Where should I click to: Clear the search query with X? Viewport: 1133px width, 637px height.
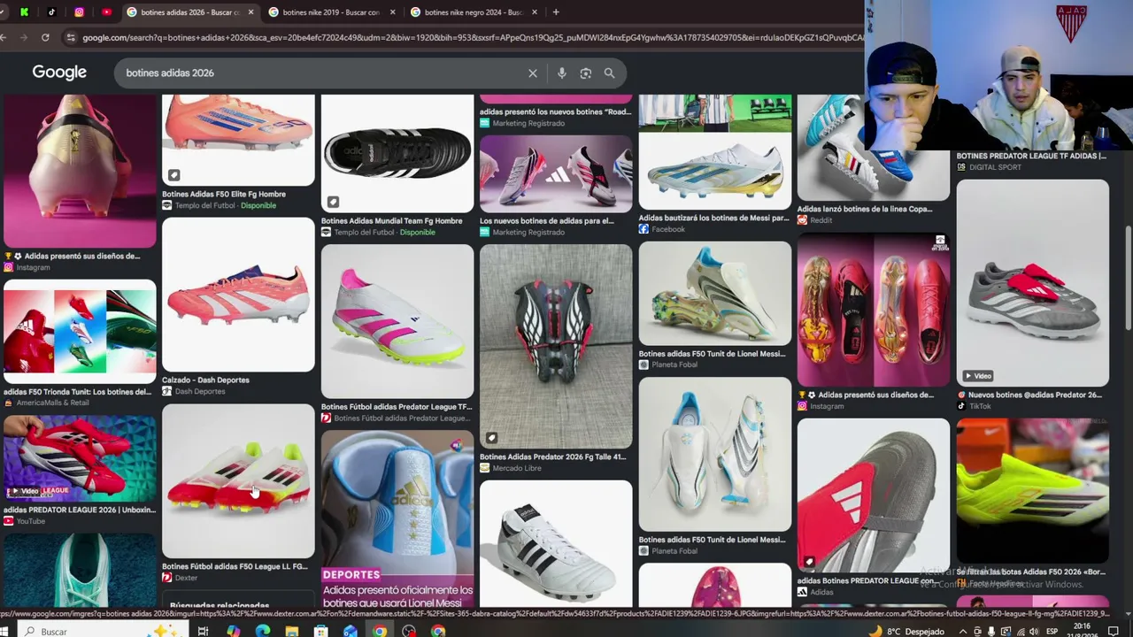(533, 73)
